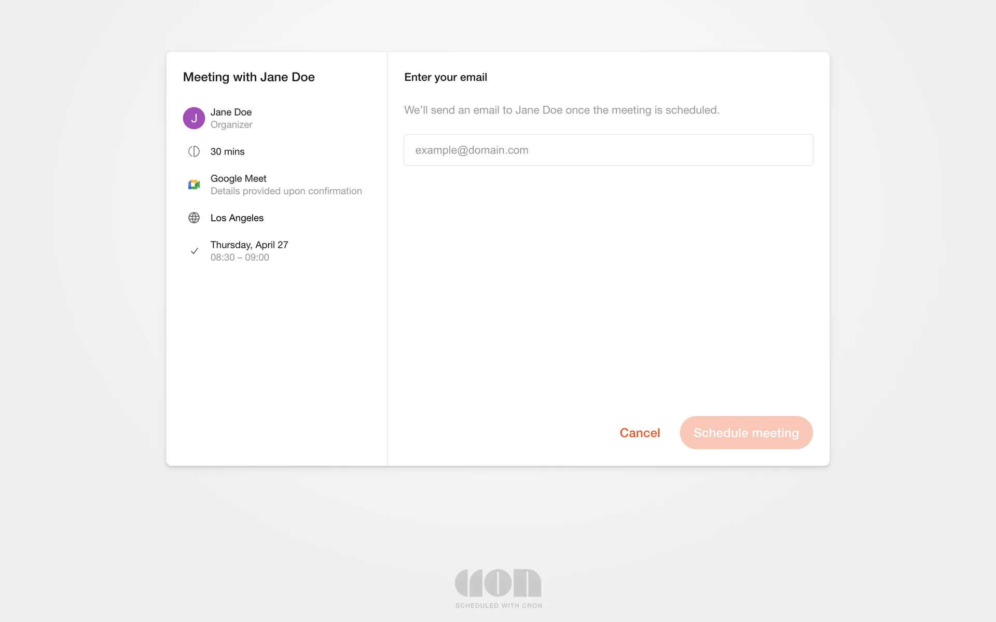Image resolution: width=996 pixels, height=622 pixels.
Task: Click the 30 mins duration label
Action: 227,151
